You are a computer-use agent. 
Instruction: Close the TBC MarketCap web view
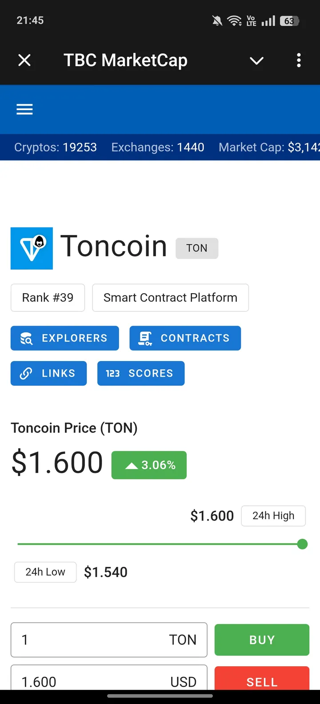[24, 60]
